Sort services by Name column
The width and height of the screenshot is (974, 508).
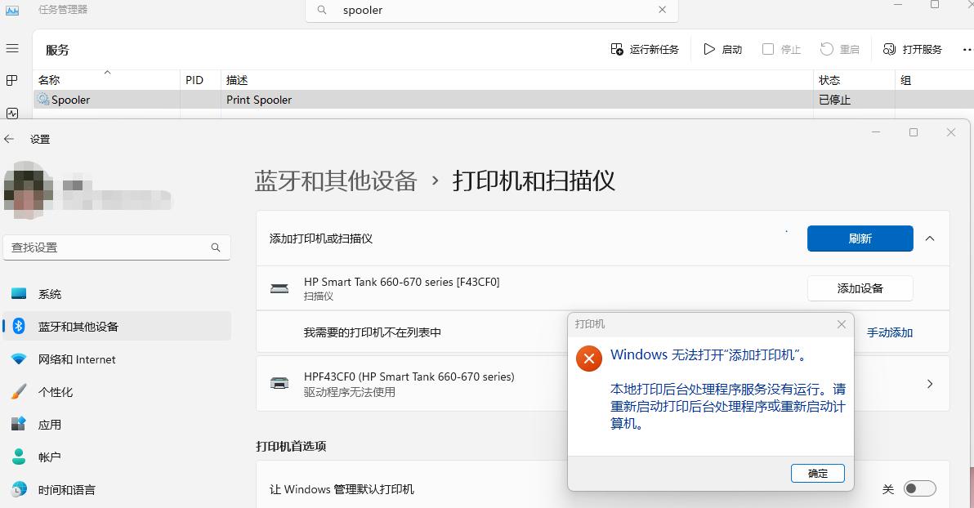(106, 80)
